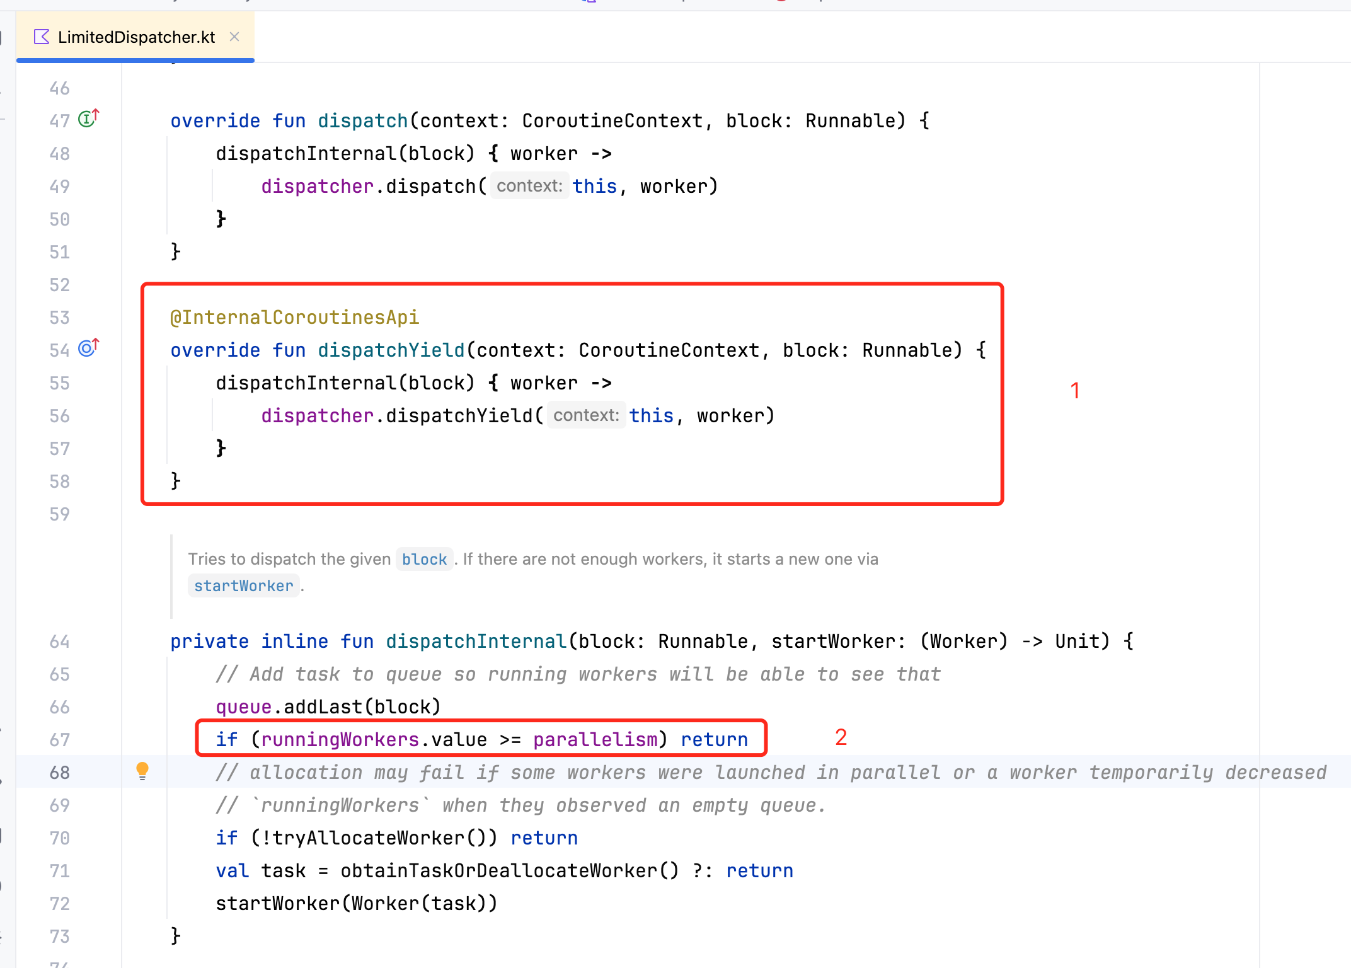Follow the 'startWorker' documentation link
The height and width of the screenshot is (968, 1351).
243,586
